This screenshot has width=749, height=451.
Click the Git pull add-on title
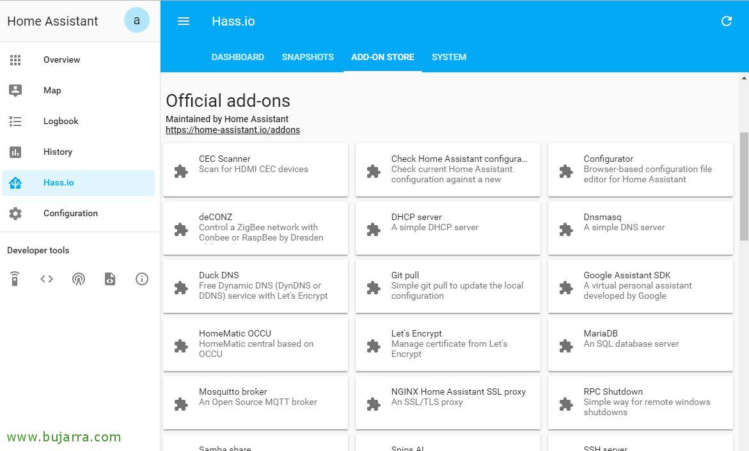[405, 275]
